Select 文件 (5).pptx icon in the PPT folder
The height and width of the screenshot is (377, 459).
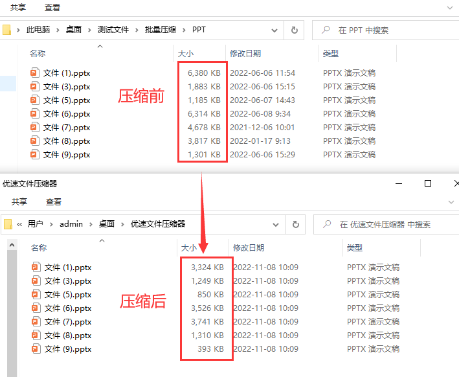[x=34, y=100]
